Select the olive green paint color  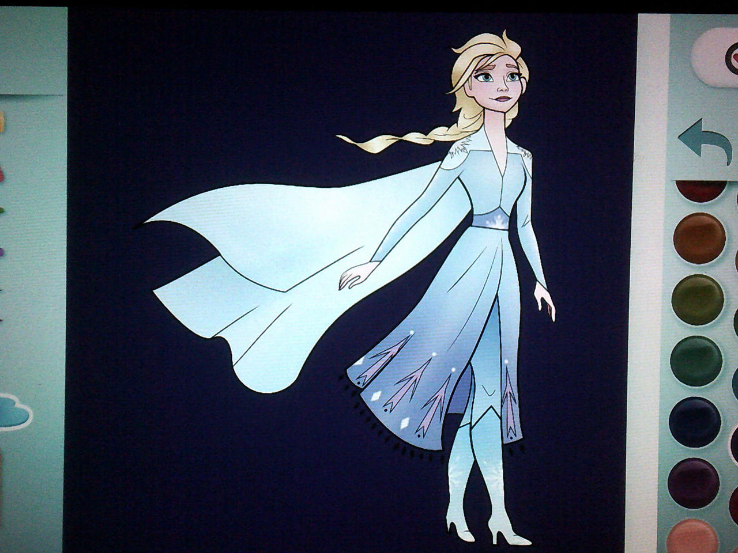point(697,300)
